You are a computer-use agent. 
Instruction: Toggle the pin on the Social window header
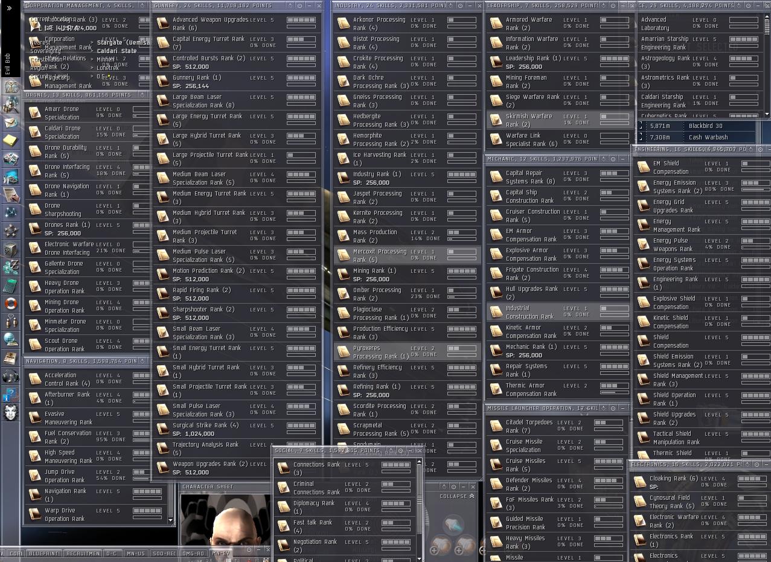(390, 450)
